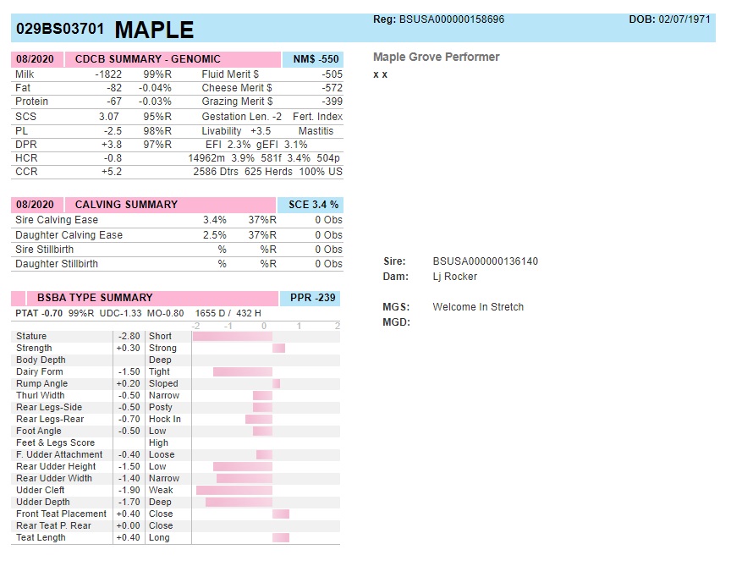Click the Mastitis label
Image resolution: width=742 pixels, height=566 pixels.
[x=316, y=131]
